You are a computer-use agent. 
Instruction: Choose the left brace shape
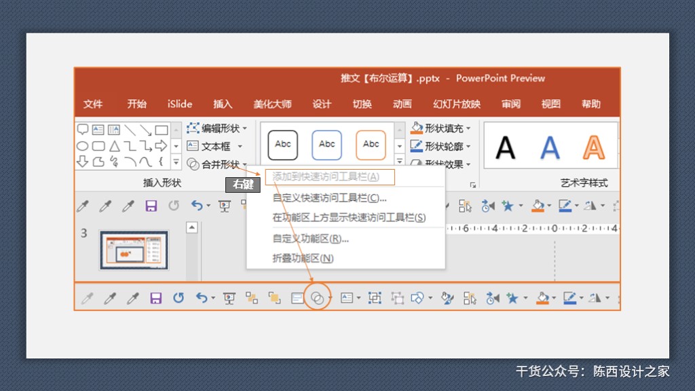(162, 162)
